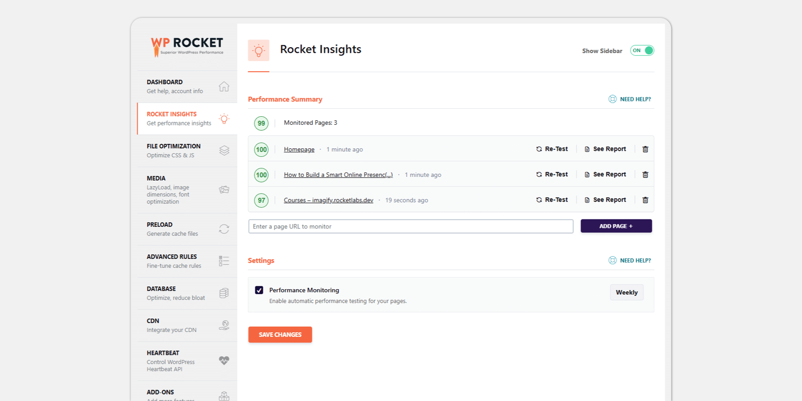
Task: Open the Advanced Rules section
Action: (187, 261)
